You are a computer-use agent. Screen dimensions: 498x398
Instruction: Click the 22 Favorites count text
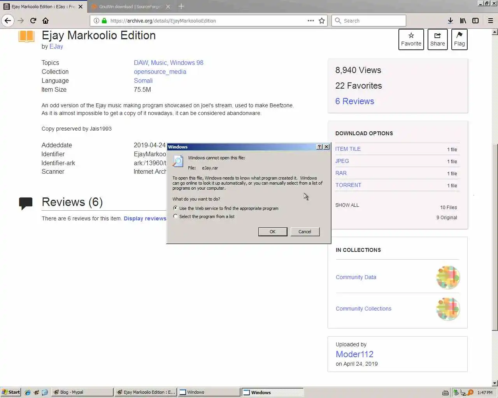click(359, 86)
